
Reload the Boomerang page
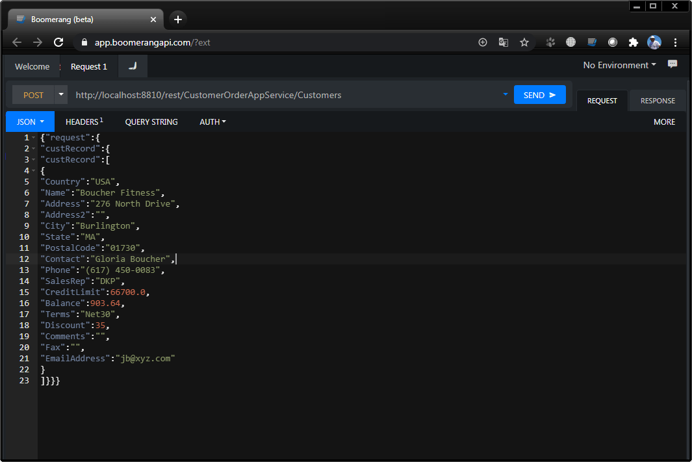point(58,42)
